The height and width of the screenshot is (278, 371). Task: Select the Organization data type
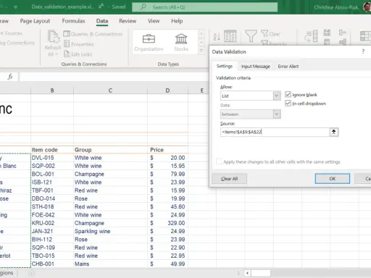pos(149,43)
